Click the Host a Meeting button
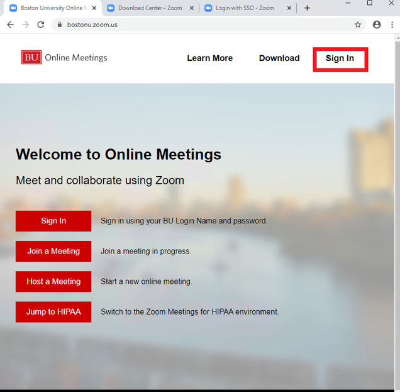Screen dimensions: 400x392 click(x=53, y=281)
